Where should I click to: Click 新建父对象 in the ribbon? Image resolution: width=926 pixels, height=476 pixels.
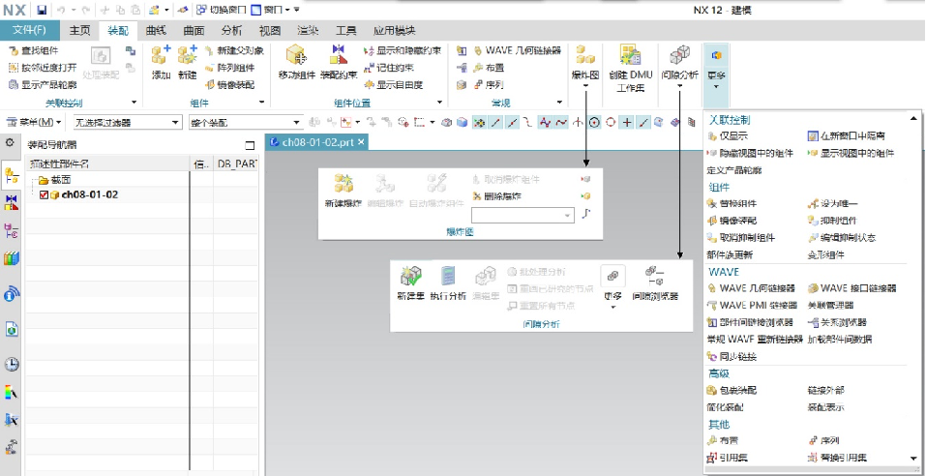click(x=234, y=50)
